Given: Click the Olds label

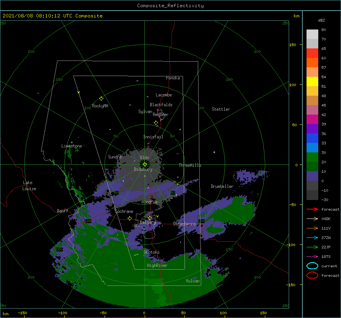Looking at the screenshot, I should click(144, 158).
